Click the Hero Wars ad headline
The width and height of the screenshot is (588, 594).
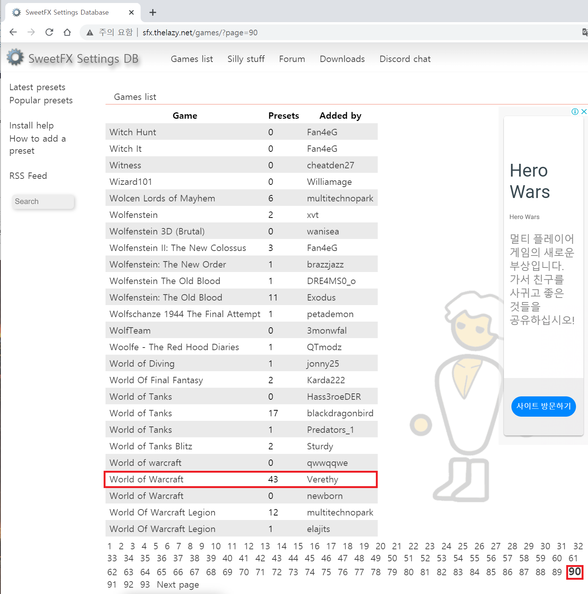pyautogui.click(x=530, y=181)
